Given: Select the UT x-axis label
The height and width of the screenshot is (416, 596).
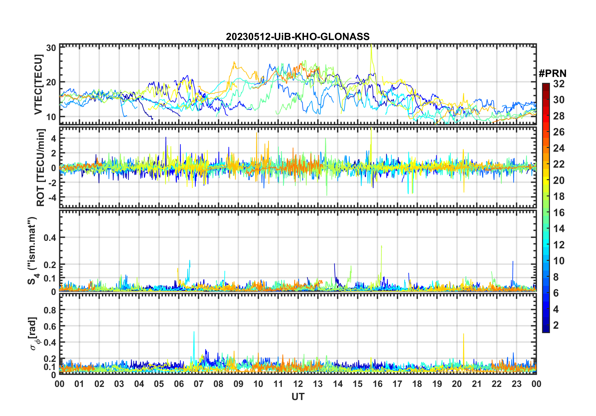Looking at the screenshot, I should [298, 397].
